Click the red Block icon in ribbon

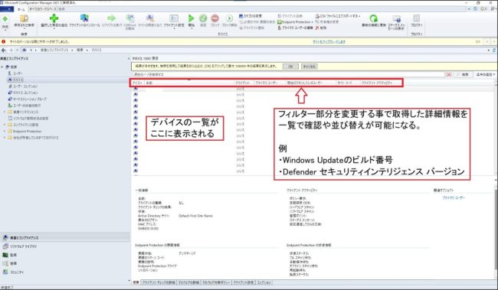(x=215, y=18)
